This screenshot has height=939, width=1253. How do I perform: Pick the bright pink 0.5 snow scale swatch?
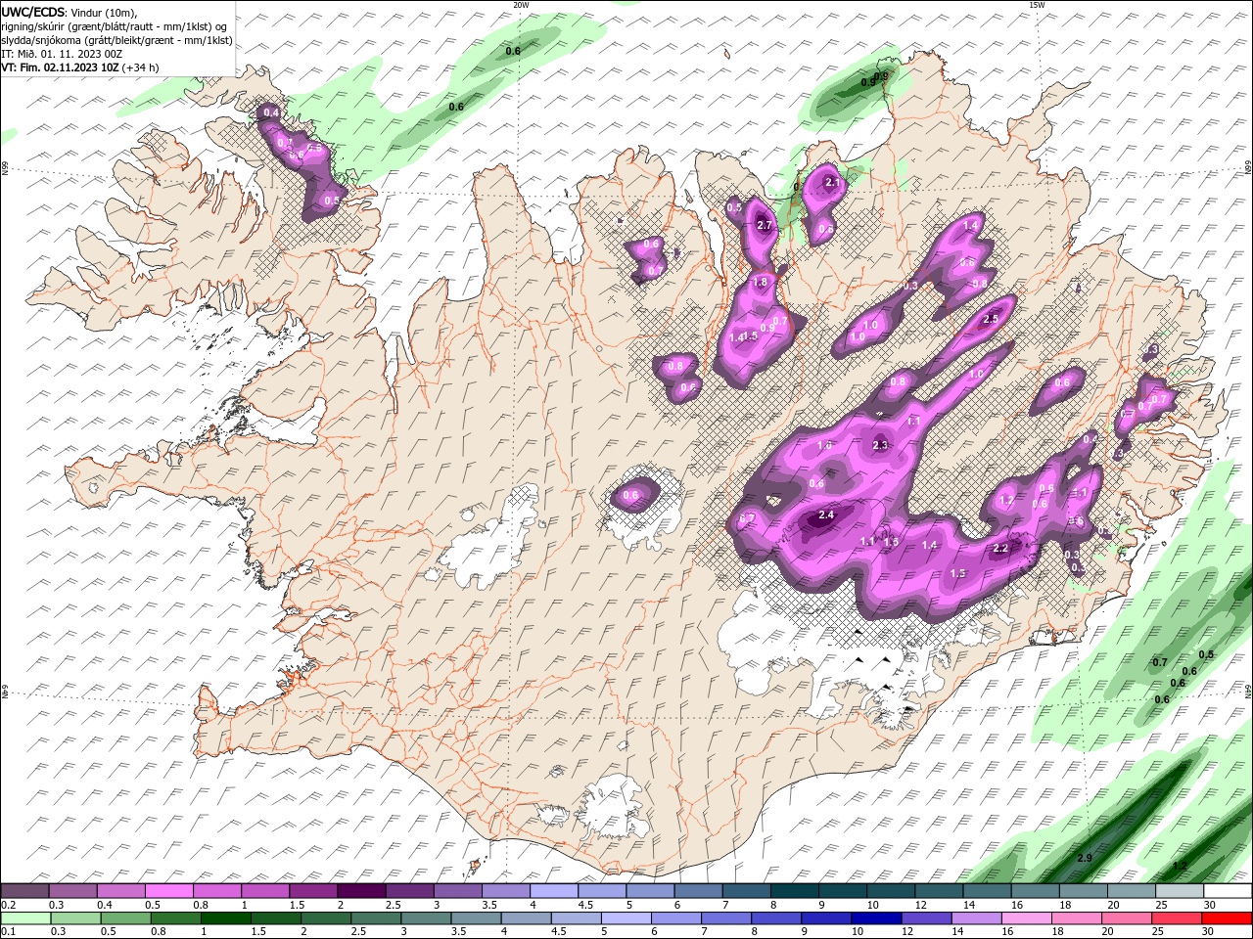[x=168, y=891]
